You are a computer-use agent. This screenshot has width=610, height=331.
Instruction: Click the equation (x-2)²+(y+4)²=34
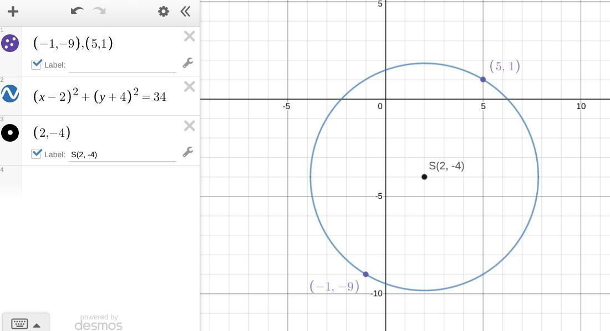pos(100,96)
